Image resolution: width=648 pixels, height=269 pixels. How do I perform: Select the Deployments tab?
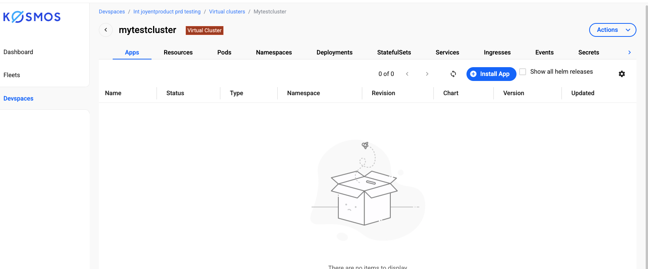(x=335, y=53)
